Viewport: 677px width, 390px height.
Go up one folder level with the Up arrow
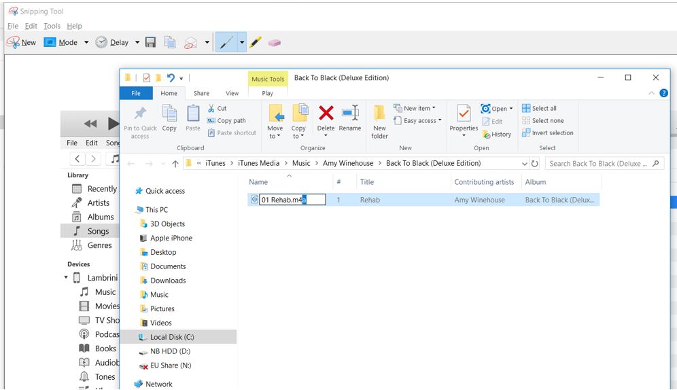click(x=175, y=164)
